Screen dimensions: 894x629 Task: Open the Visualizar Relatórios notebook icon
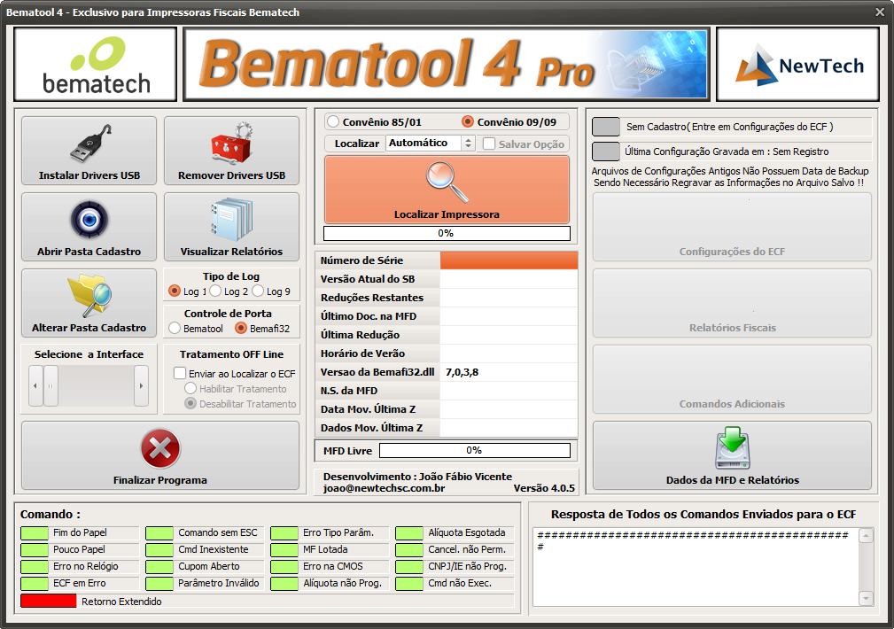pyautogui.click(x=231, y=221)
